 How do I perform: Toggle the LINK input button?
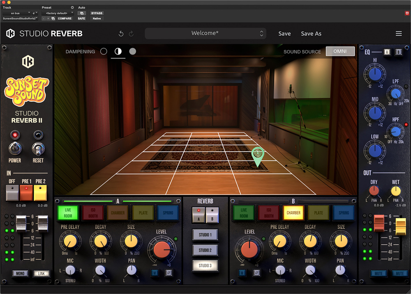pos(42,273)
